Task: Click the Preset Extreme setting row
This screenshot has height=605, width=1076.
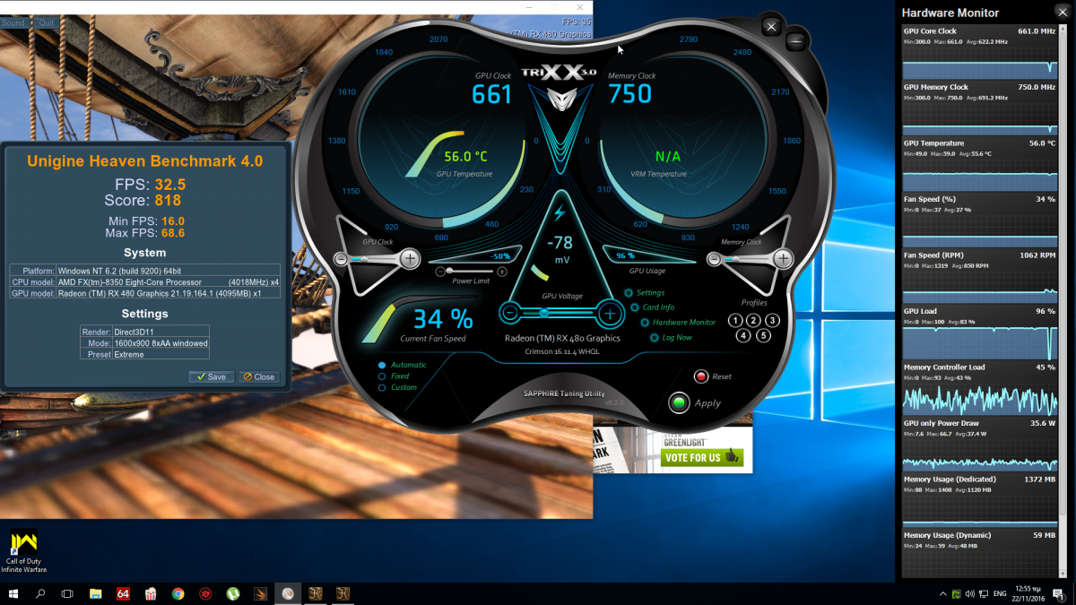Action: tap(145, 354)
